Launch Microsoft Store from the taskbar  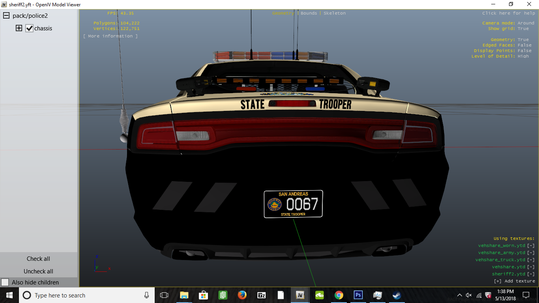(203, 295)
